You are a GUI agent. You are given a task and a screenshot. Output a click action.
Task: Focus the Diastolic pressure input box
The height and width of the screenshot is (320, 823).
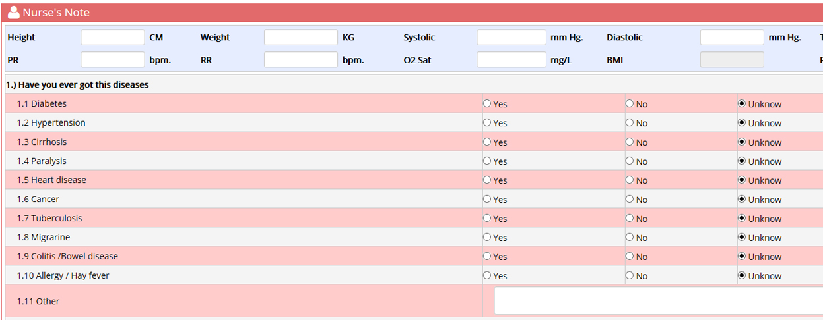tap(731, 38)
